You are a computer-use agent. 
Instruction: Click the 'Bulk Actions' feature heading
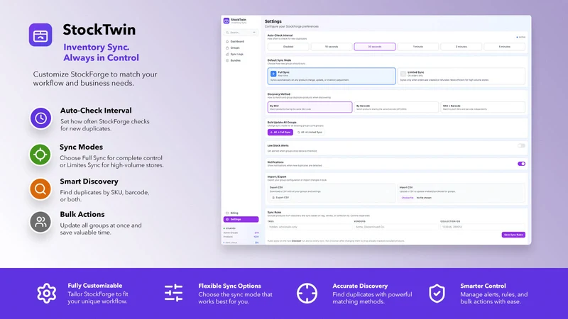(82, 215)
